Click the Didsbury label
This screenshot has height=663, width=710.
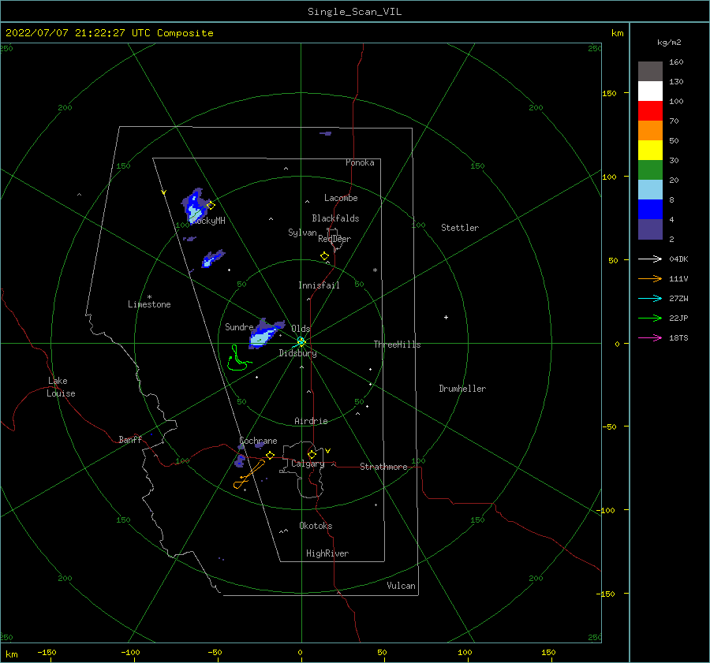(297, 353)
